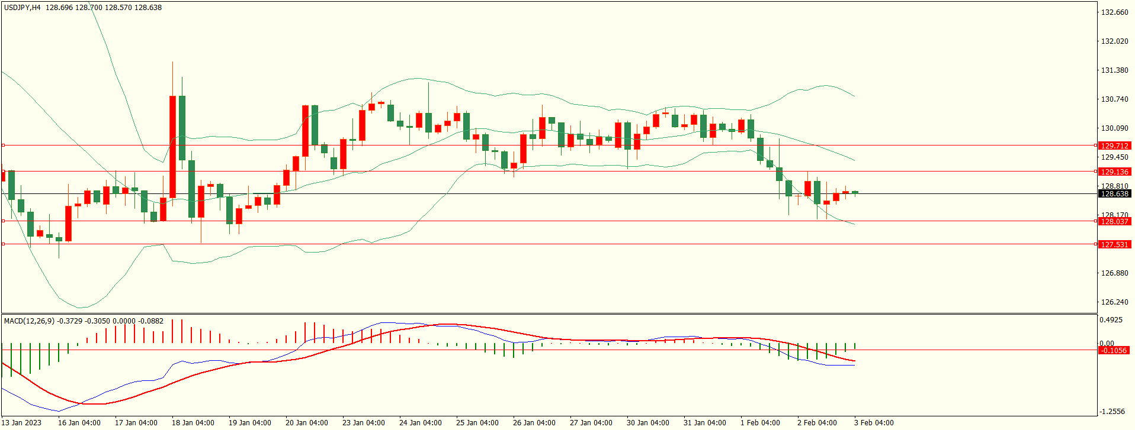Select the tall red candle on 18 Jan

pos(172,146)
